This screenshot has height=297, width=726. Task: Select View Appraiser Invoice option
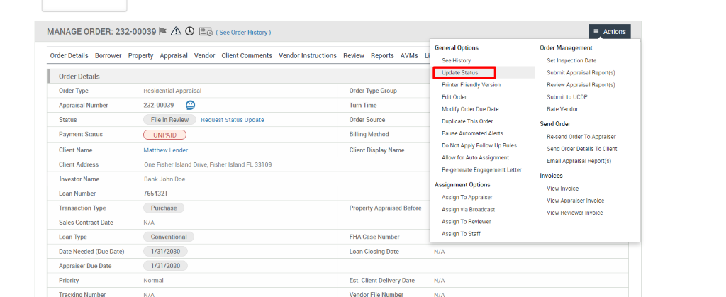(x=575, y=201)
